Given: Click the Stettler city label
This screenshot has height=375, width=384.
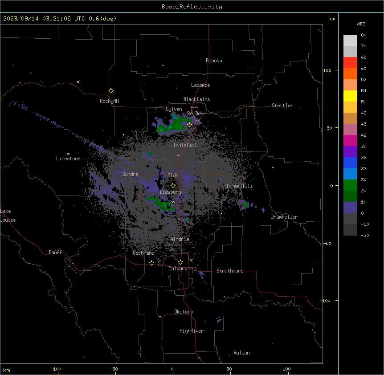Looking at the screenshot, I should coord(282,106).
